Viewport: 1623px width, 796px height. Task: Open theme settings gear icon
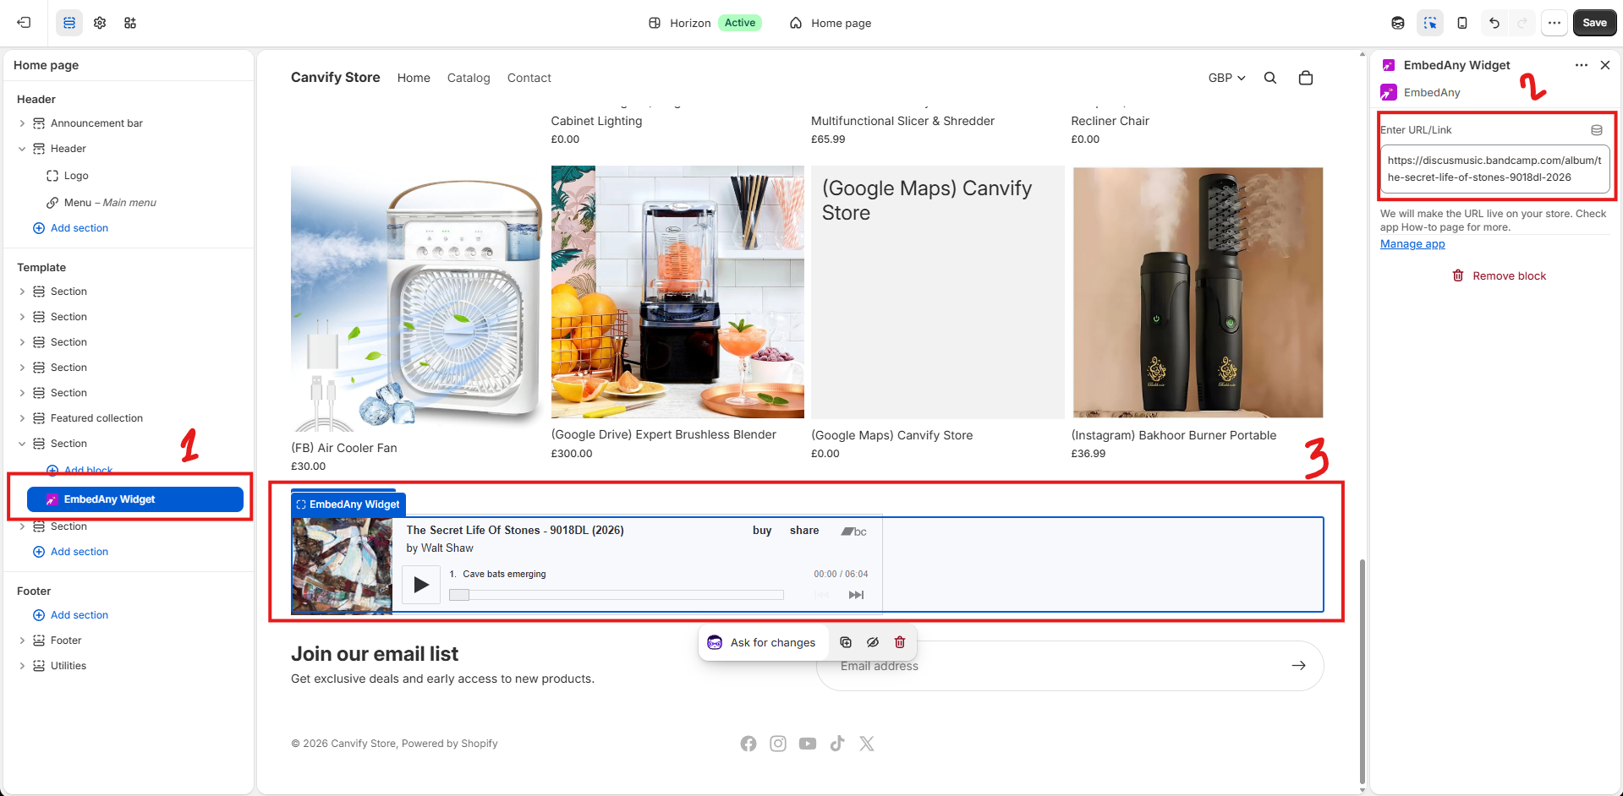click(100, 23)
